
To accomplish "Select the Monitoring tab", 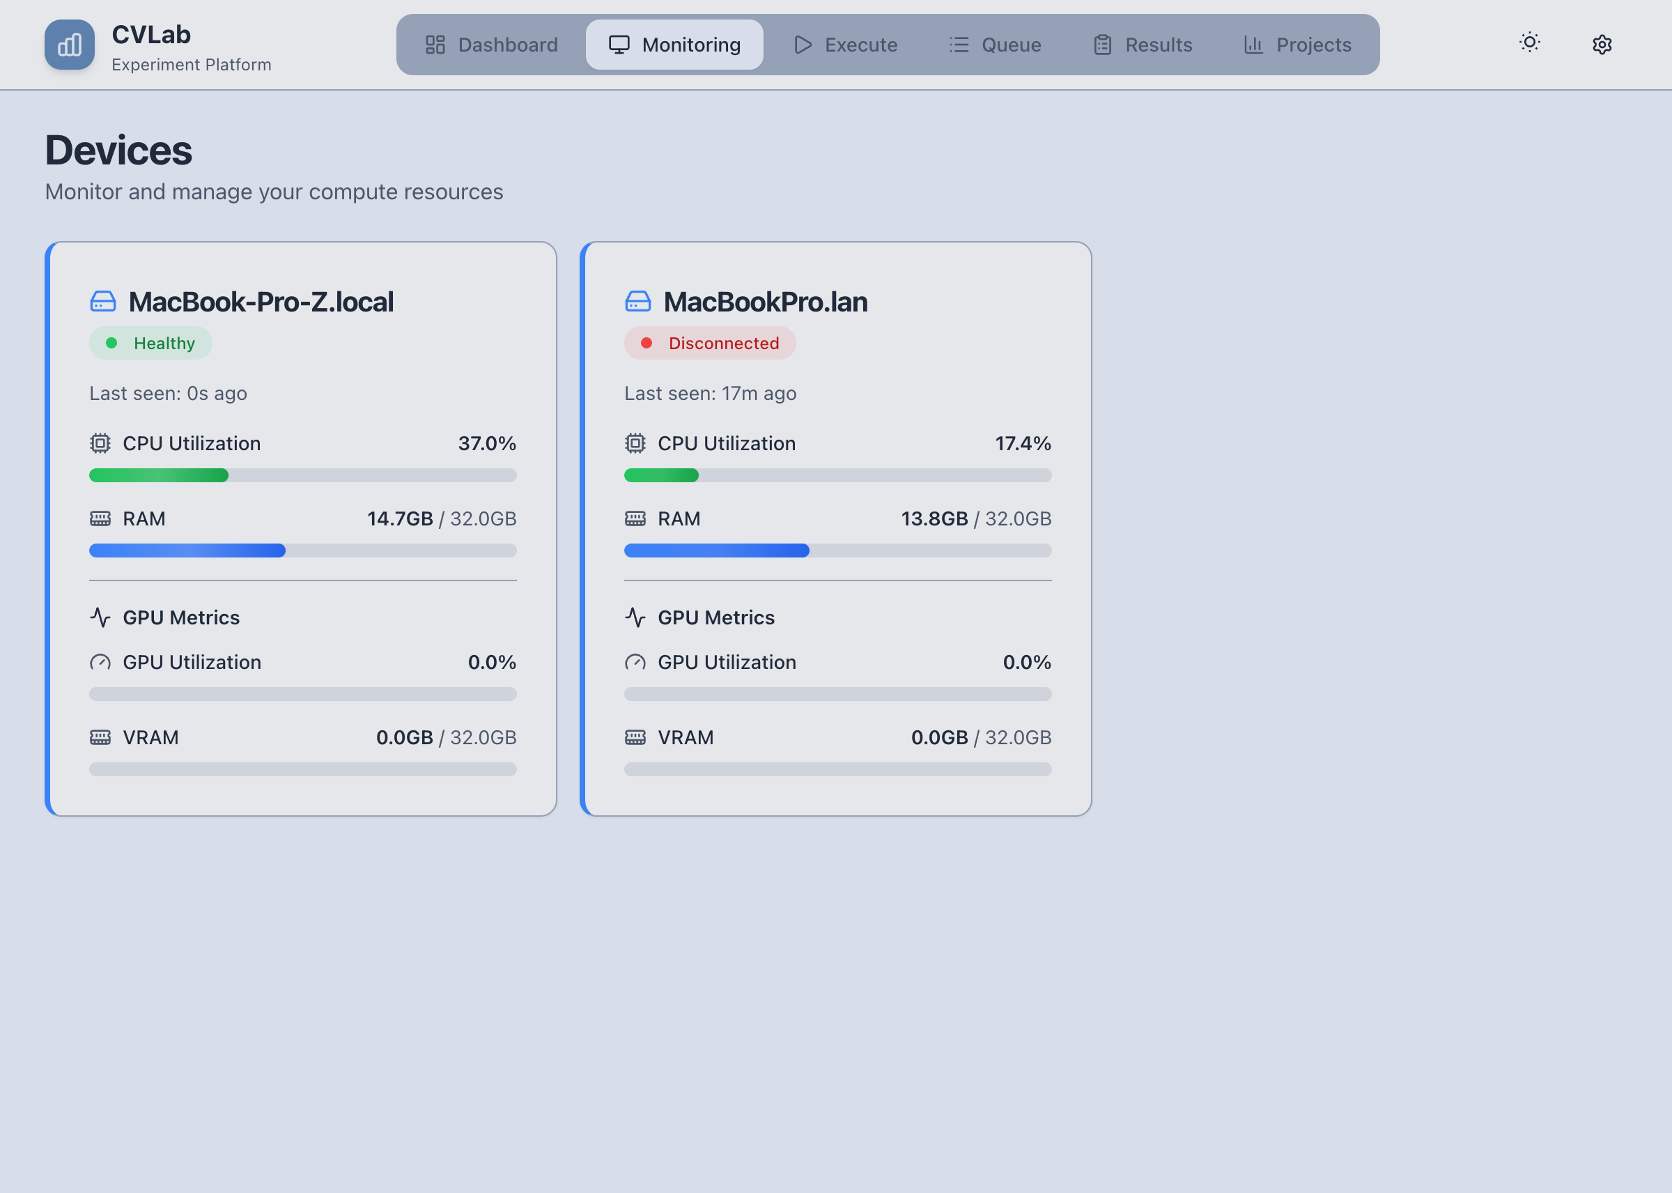I will tap(674, 45).
